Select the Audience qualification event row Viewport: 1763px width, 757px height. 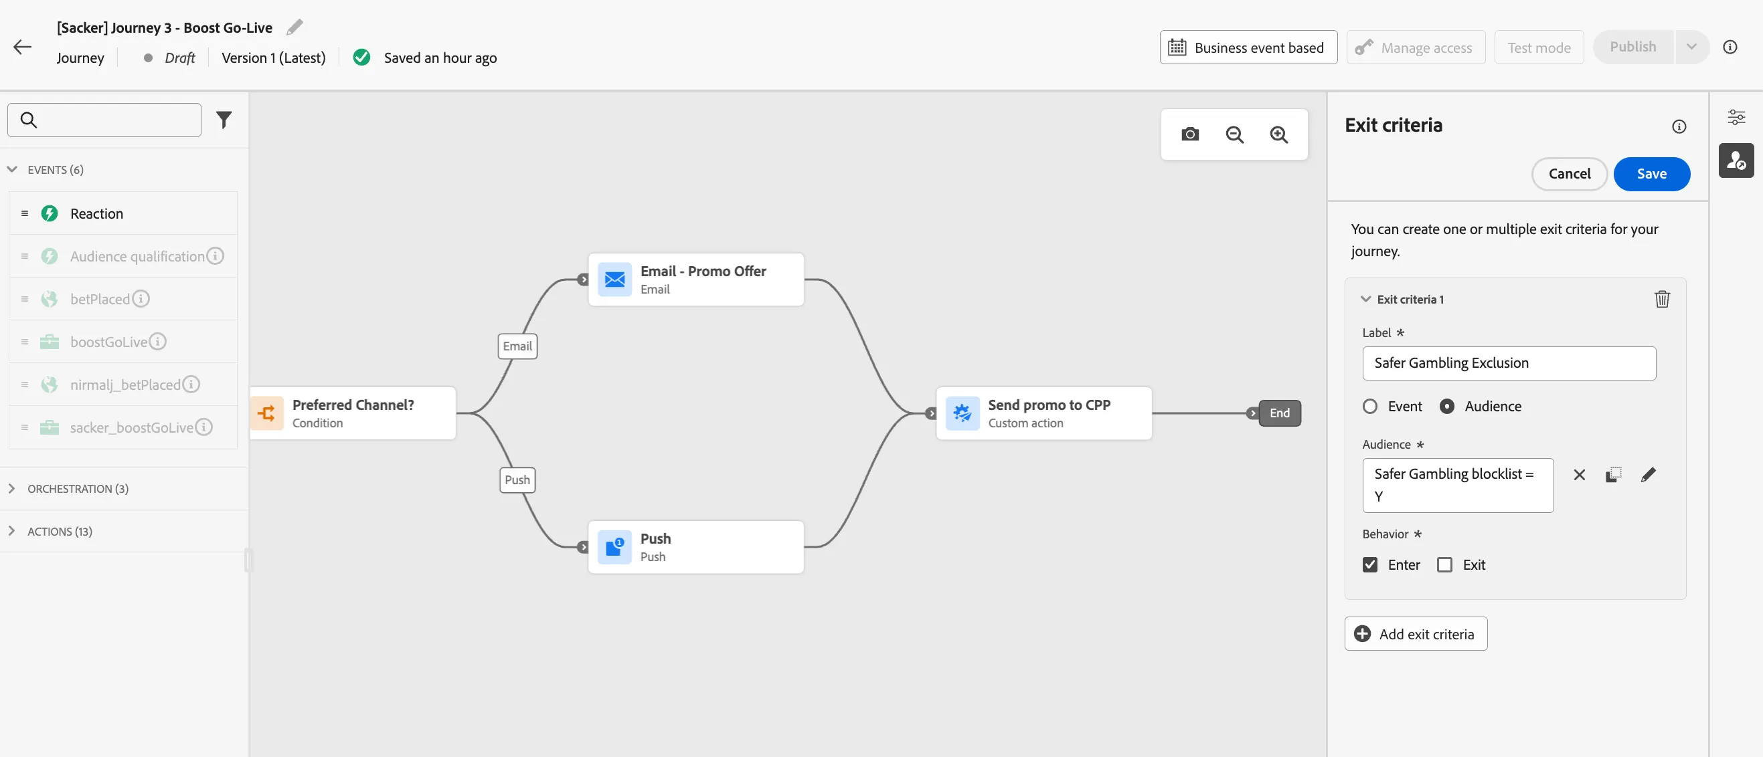tap(123, 255)
